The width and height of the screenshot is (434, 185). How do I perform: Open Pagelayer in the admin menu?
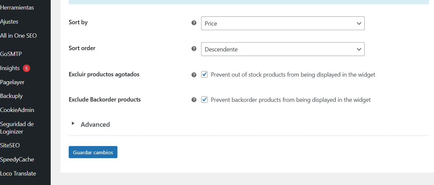tap(12, 82)
